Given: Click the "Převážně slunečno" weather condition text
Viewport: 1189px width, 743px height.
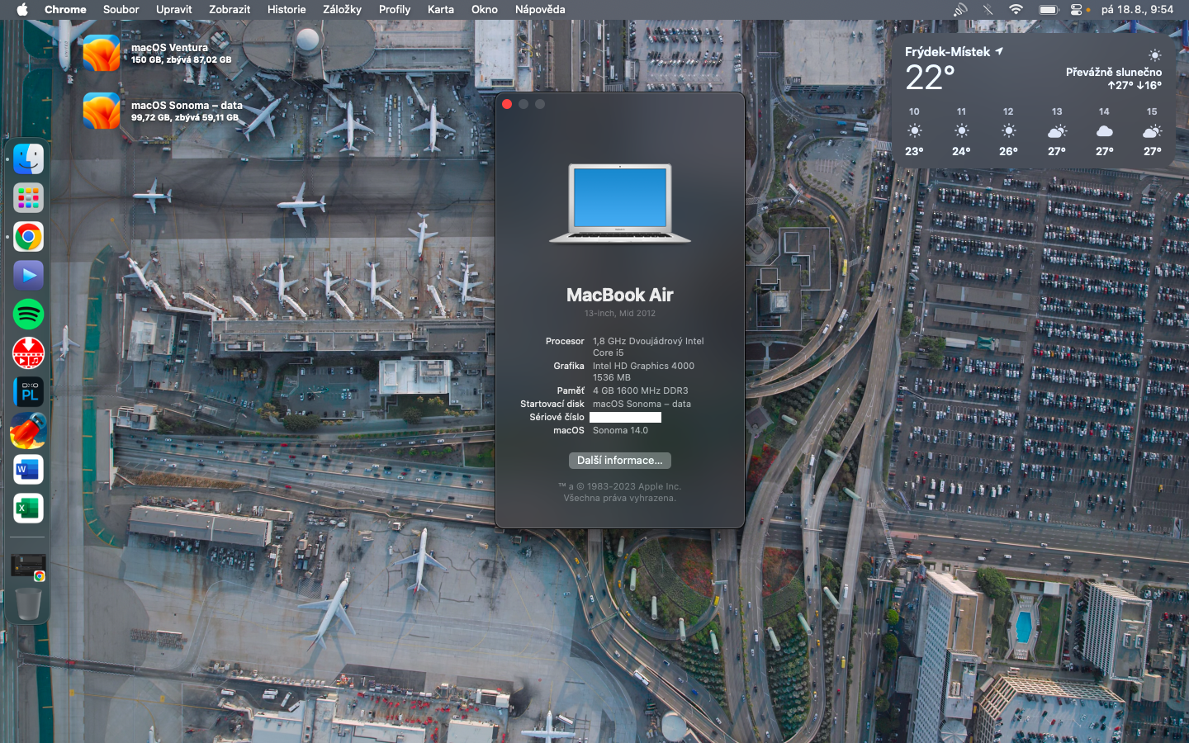Looking at the screenshot, I should [1114, 72].
